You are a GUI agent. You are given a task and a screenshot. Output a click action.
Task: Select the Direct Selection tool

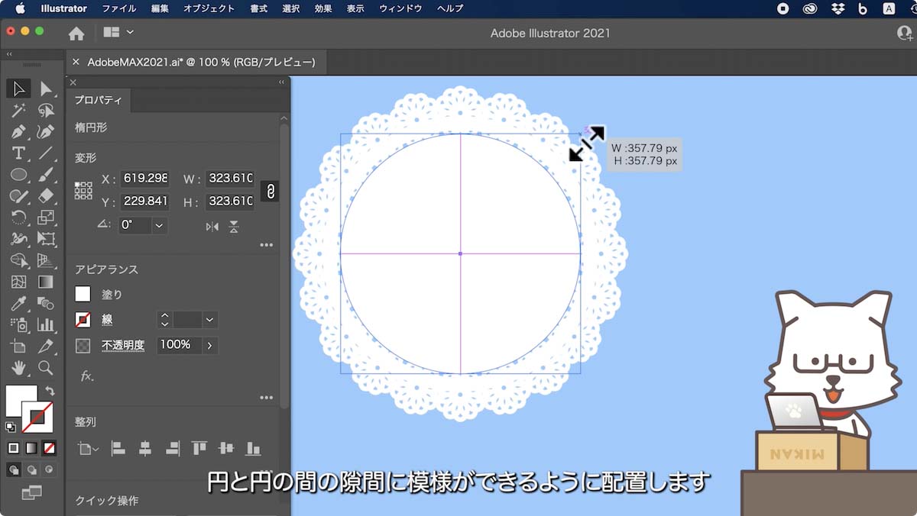(46, 89)
